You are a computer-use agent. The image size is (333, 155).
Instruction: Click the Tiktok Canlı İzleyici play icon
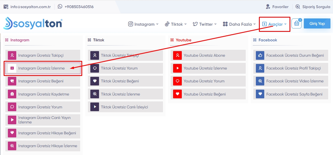[x=95, y=107]
